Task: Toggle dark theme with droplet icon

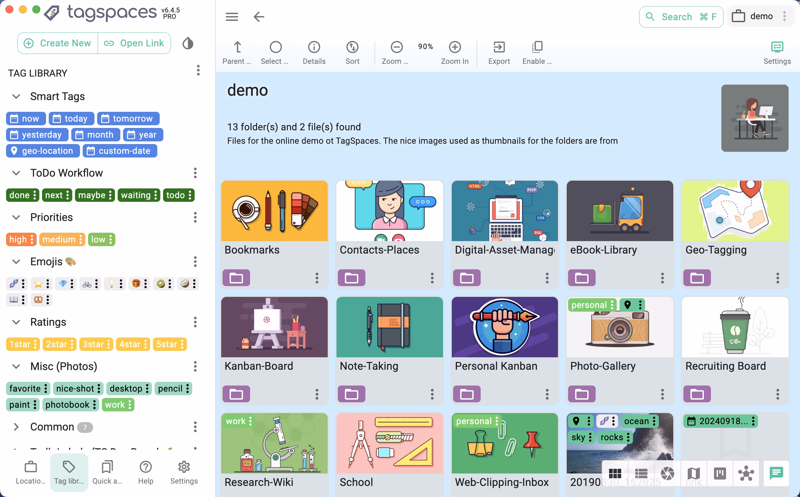Action: (x=188, y=43)
